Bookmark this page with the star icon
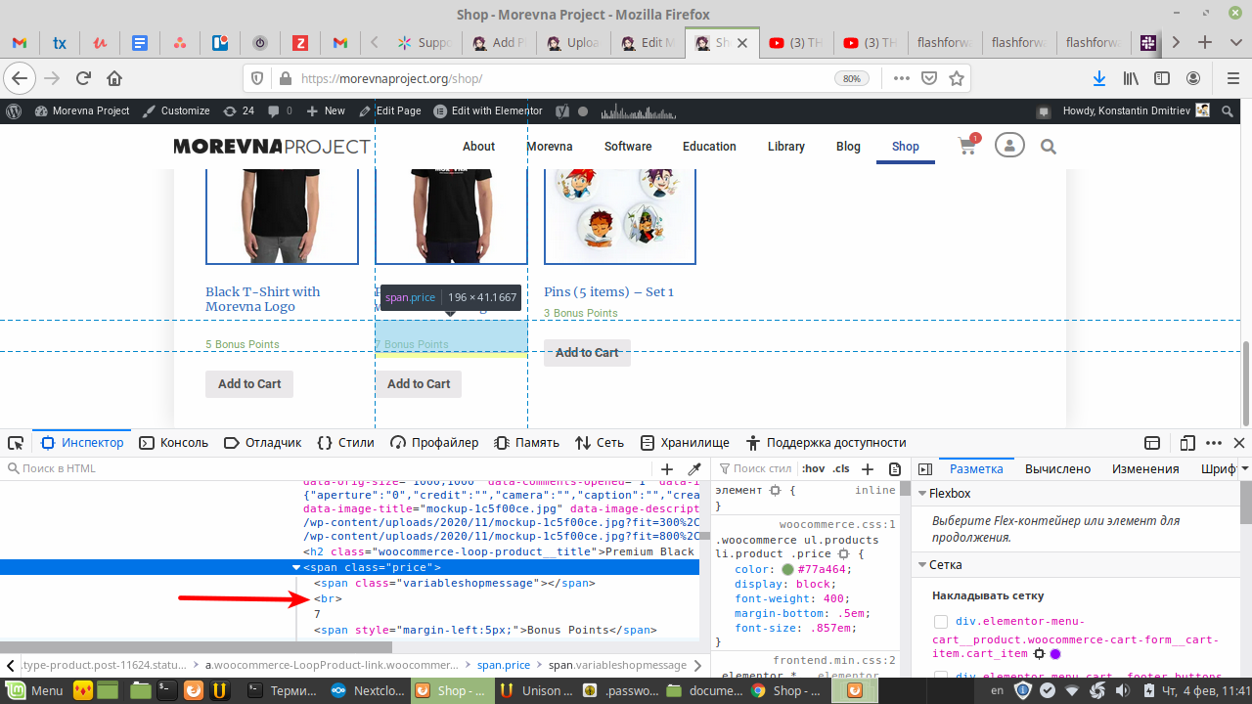The height and width of the screenshot is (704, 1252). (957, 78)
